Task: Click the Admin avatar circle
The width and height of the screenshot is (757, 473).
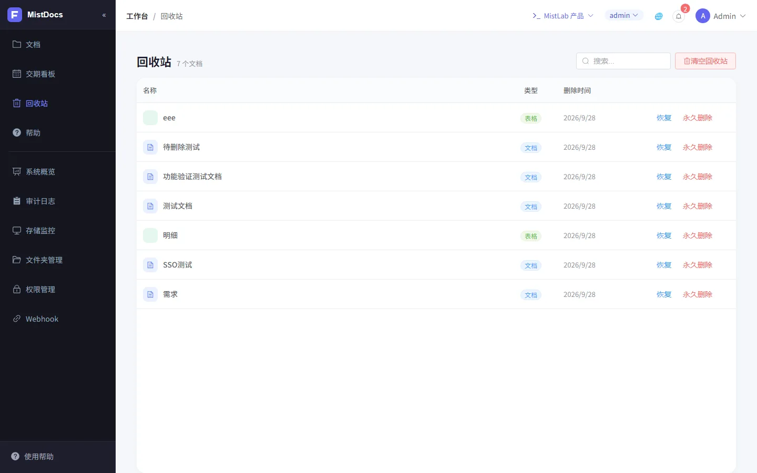Action: click(x=703, y=16)
